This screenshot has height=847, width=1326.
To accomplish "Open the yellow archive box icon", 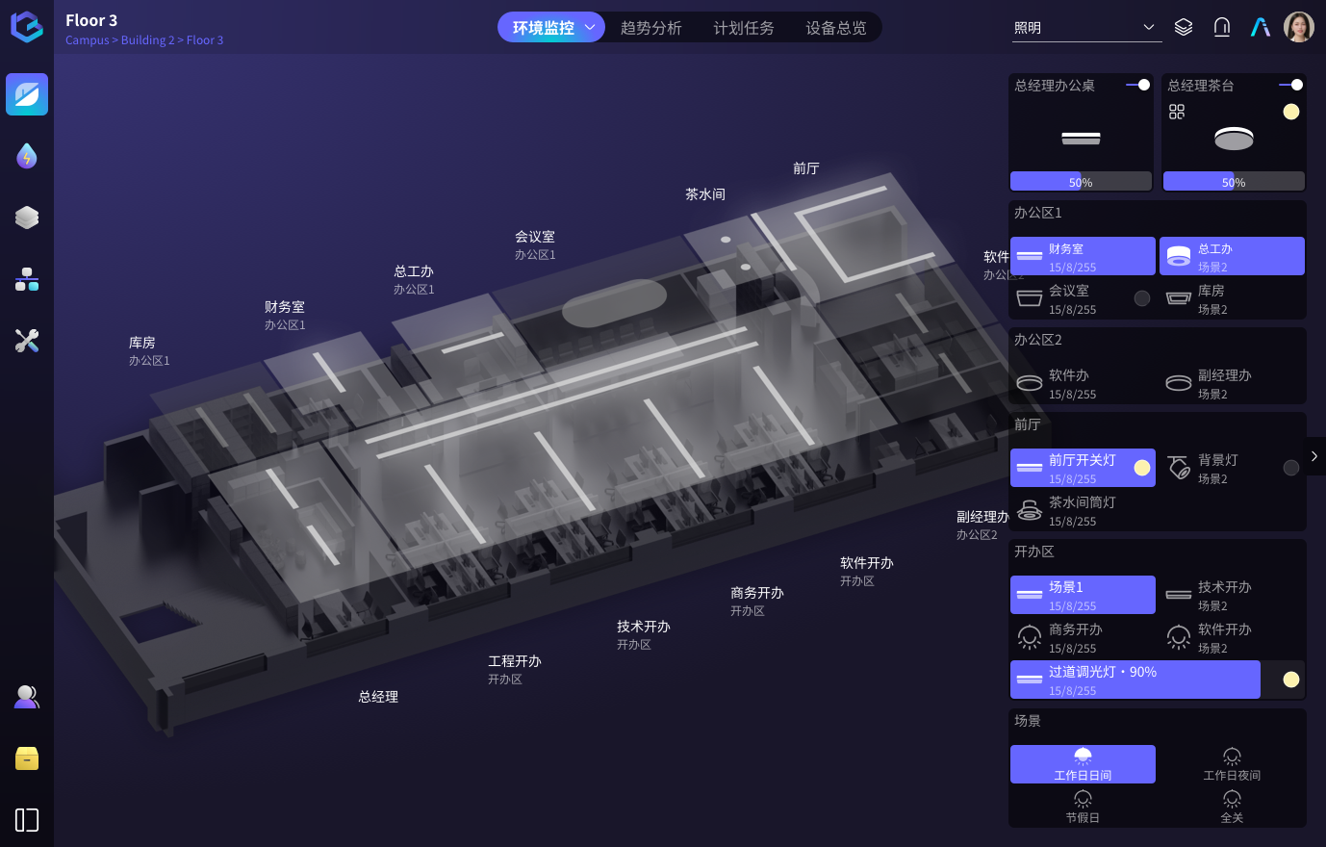I will coord(27,758).
